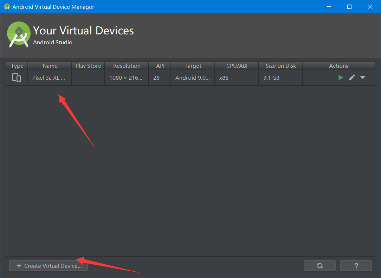Sort by the CPU/ABI column header
The image size is (381, 278).
coord(237,66)
